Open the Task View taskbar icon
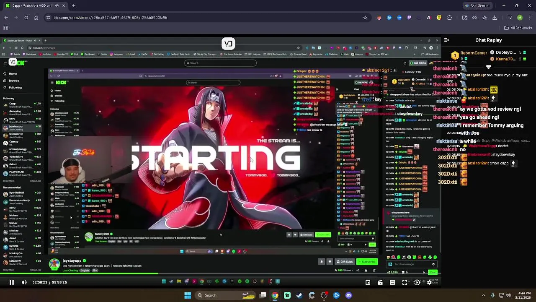Viewport: 536px width, 302px height. 263,295
